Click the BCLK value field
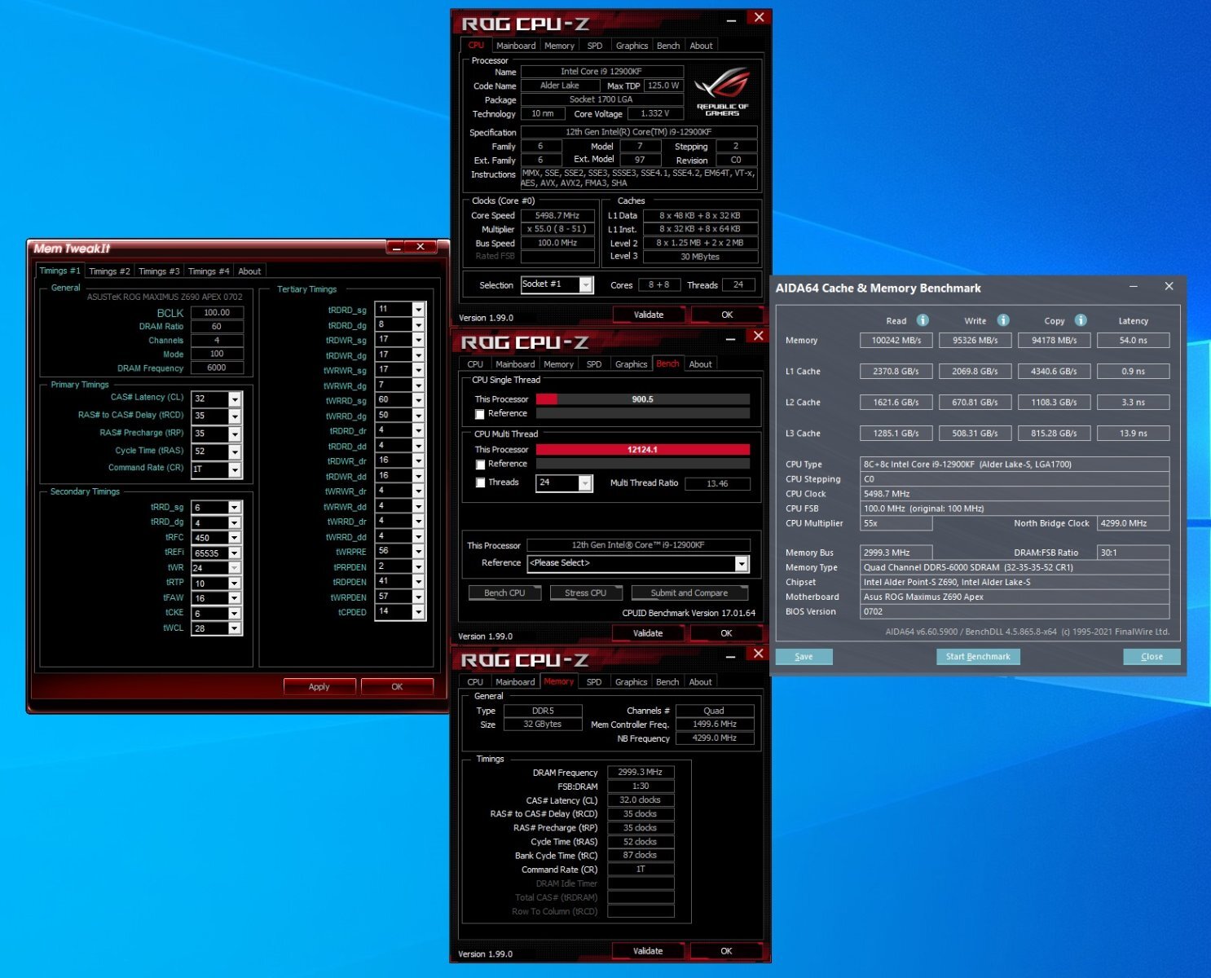This screenshot has height=978, width=1211. pyautogui.click(x=217, y=313)
